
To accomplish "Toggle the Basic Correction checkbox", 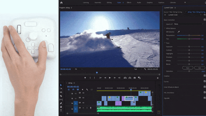I will [x=205, y=20].
